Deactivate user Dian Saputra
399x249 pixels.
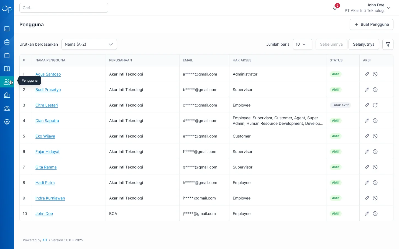[x=375, y=121]
